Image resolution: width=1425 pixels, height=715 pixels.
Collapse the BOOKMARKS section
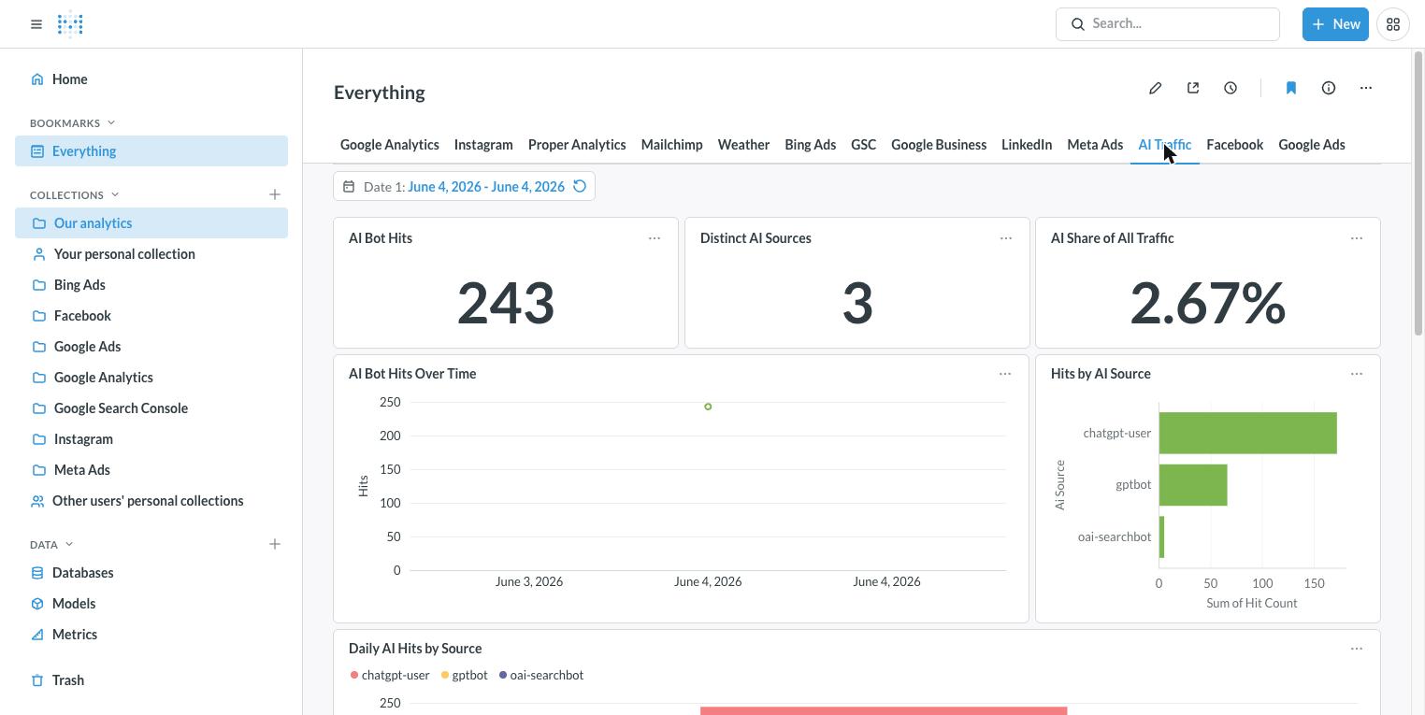click(x=73, y=122)
